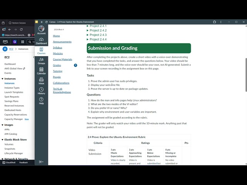The height and width of the screenshot is (185, 247).
Task: Open Feedback in AWS footer
Action: click(x=24, y=163)
